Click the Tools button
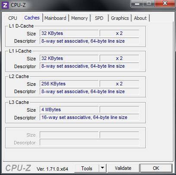 click(87, 168)
